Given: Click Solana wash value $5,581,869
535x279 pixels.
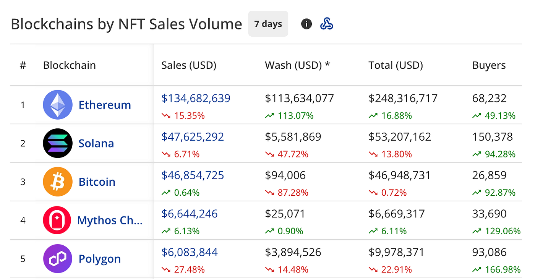Looking at the screenshot, I should pos(293,137).
